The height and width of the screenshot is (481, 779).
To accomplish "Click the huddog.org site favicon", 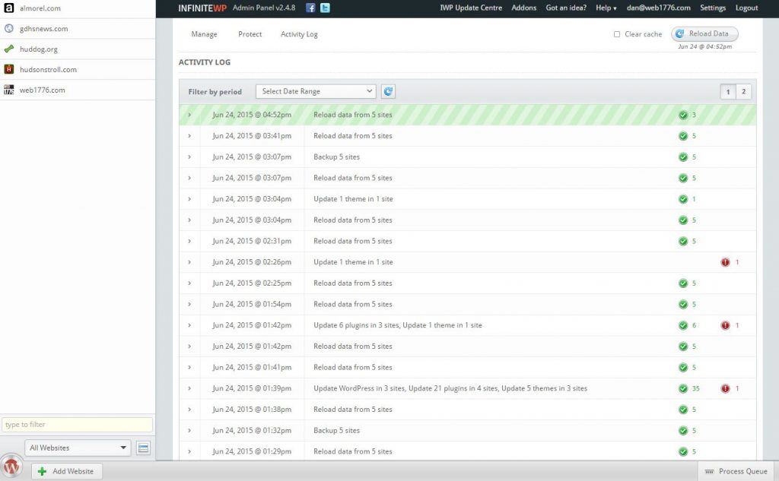I will (x=9, y=49).
